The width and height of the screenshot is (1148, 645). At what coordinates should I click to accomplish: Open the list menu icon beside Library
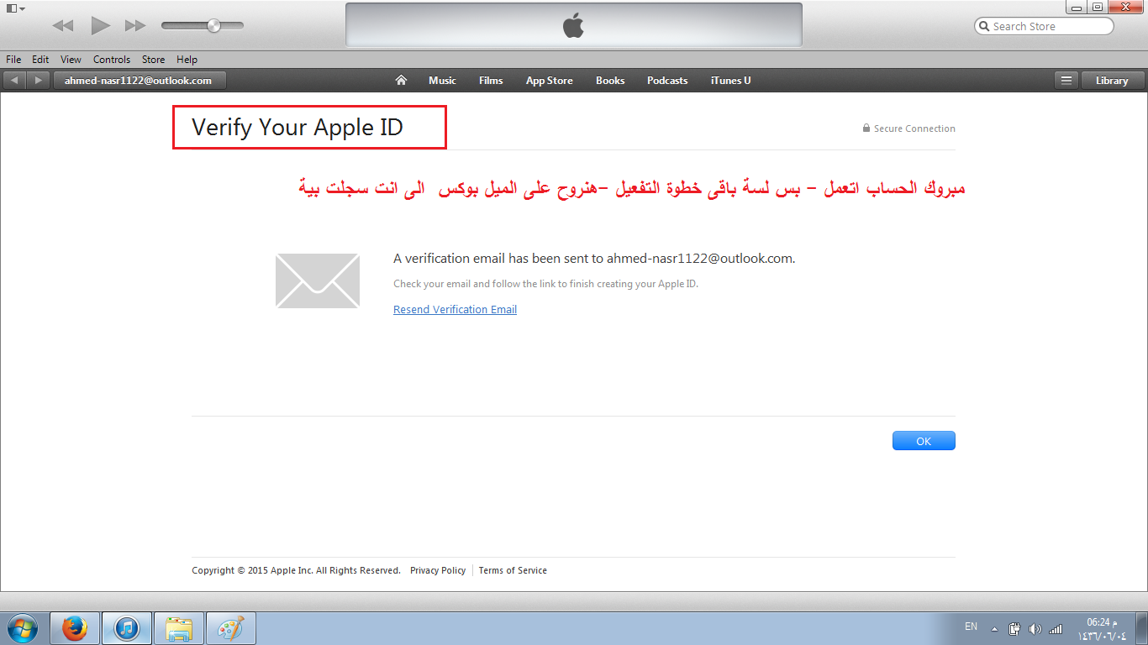(1066, 81)
